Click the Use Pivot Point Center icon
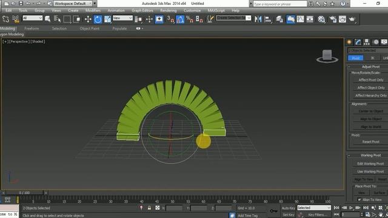 pyautogui.click(x=139, y=19)
